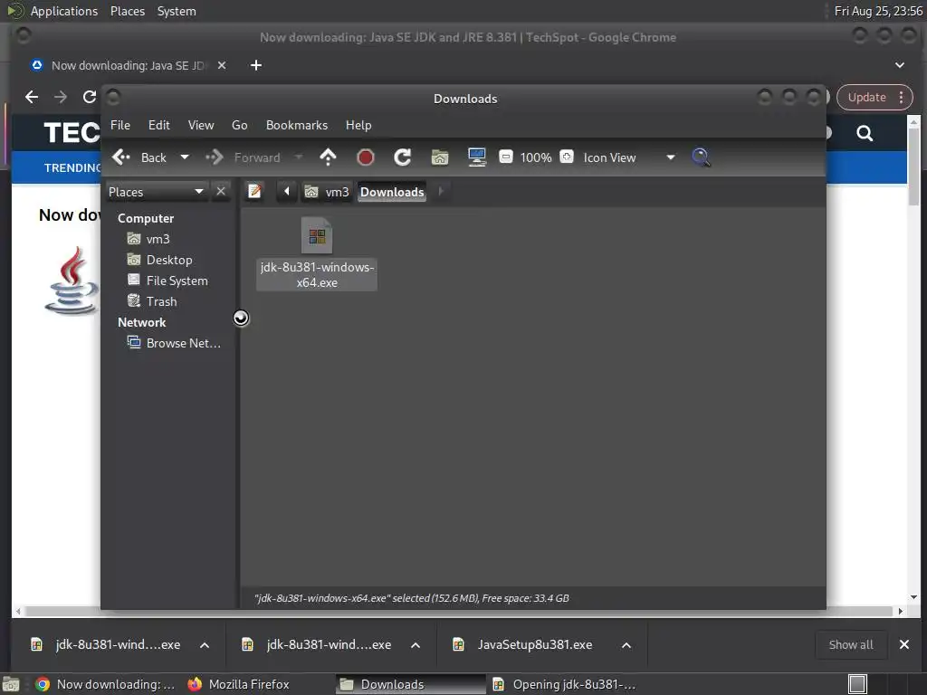927x695 pixels.
Task: Close the Chrome download shelf
Action: pos(904,644)
